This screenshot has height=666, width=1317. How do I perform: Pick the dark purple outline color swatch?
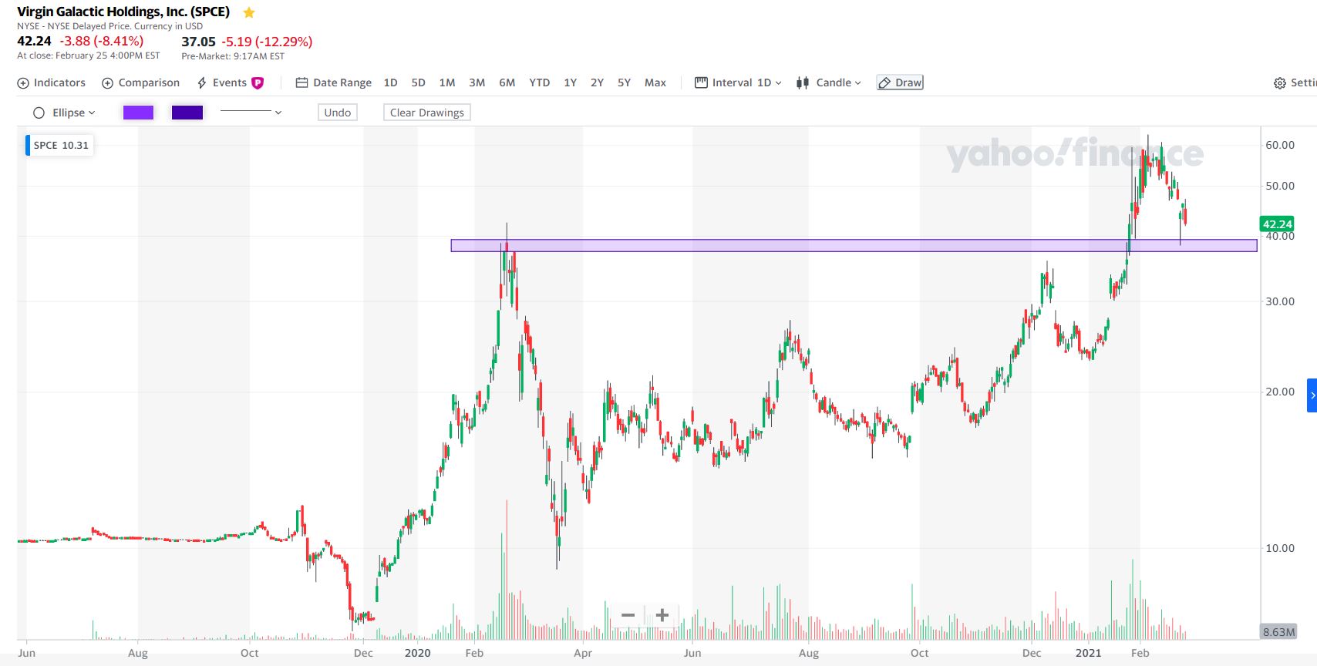[187, 113]
